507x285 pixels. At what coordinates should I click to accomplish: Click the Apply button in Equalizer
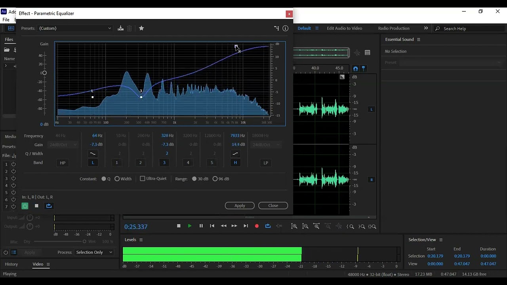point(240,205)
